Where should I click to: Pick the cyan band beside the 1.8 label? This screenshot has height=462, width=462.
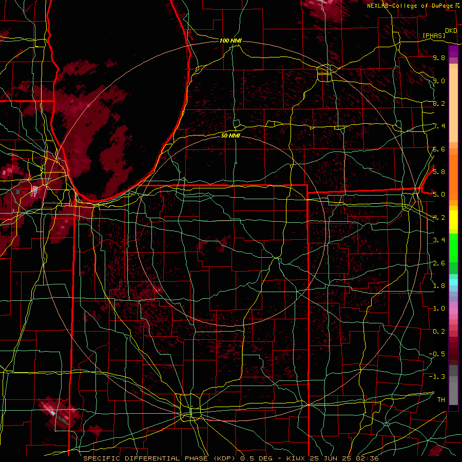tap(453, 282)
